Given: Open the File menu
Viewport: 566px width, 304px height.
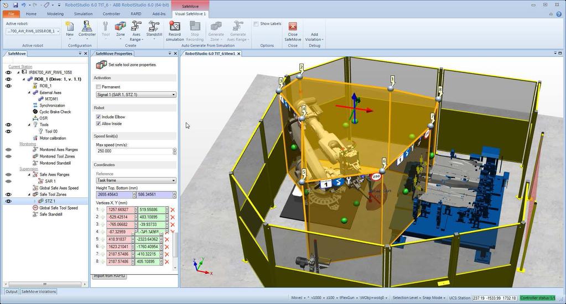Looking at the screenshot, I should pyautogui.click(x=11, y=14).
